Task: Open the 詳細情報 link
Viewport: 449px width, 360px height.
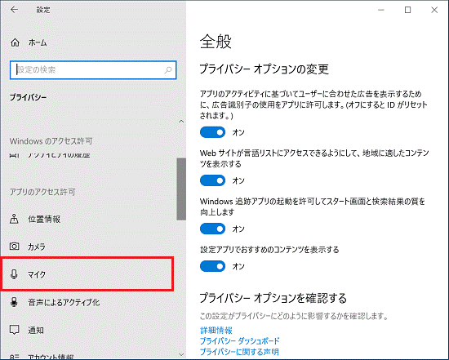Action: coord(216,331)
